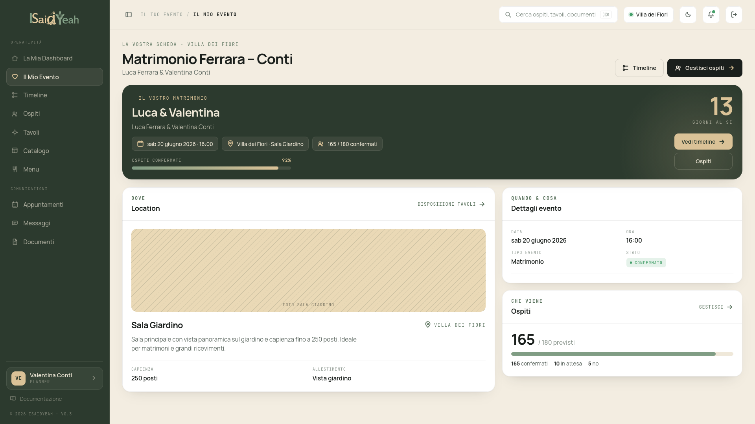Click the calendar date chip icon

click(140, 144)
